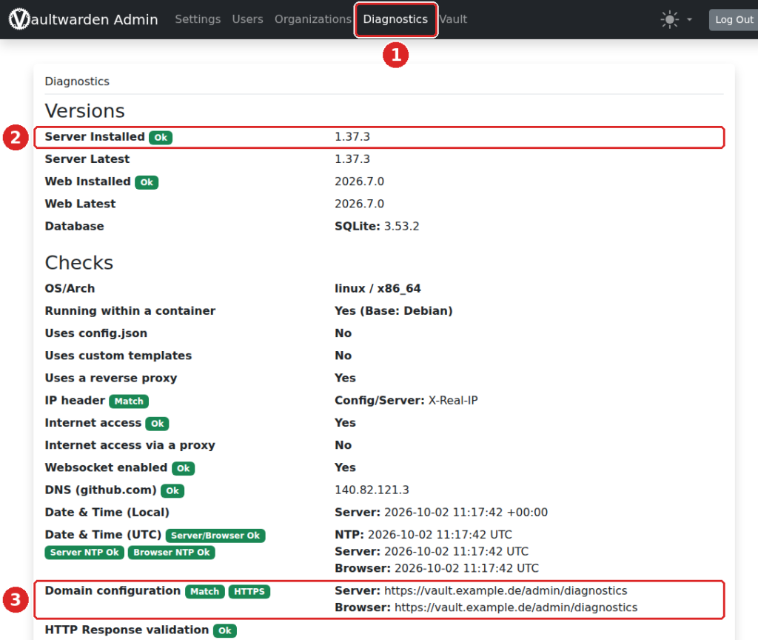The height and width of the screenshot is (640, 758).
Task: Click the Browser NTP Ok badge
Action: tap(172, 553)
